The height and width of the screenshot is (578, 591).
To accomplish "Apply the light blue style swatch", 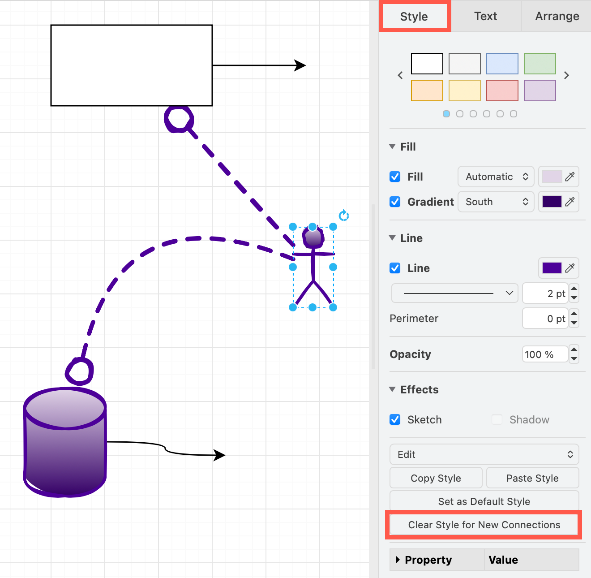I will pos(502,64).
